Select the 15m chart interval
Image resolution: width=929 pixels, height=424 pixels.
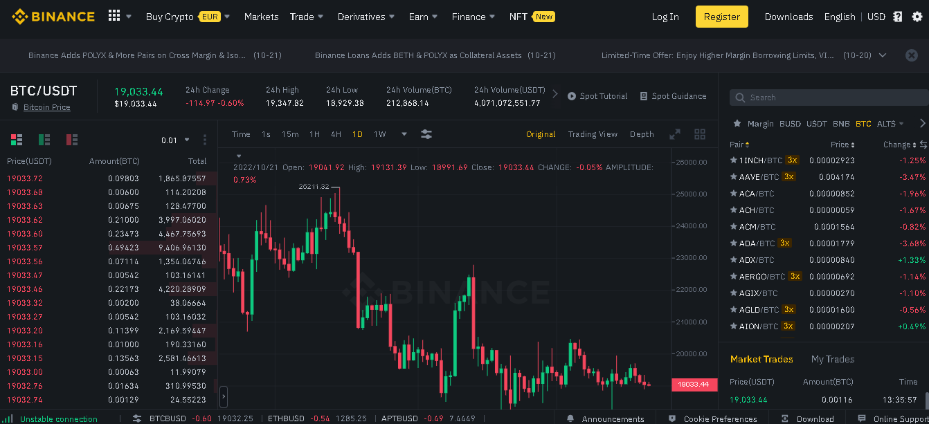click(x=290, y=134)
